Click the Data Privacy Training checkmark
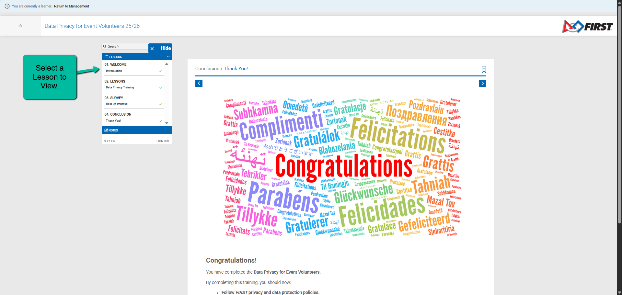This screenshot has height=295, width=622. point(160,88)
